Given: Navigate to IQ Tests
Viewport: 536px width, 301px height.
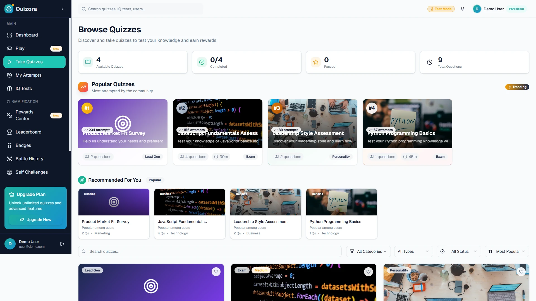Looking at the screenshot, I should (35, 89).
